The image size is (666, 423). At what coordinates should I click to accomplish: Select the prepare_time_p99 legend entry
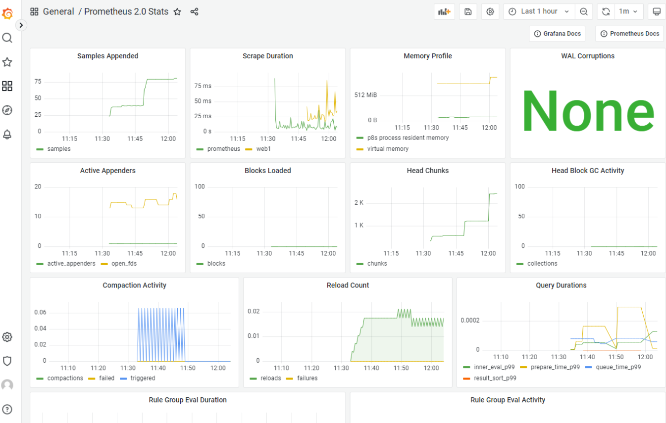tap(555, 368)
